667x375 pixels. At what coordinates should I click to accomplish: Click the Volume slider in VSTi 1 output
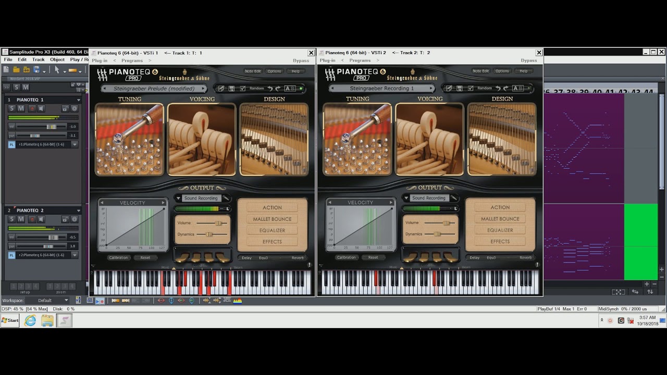[x=213, y=223]
